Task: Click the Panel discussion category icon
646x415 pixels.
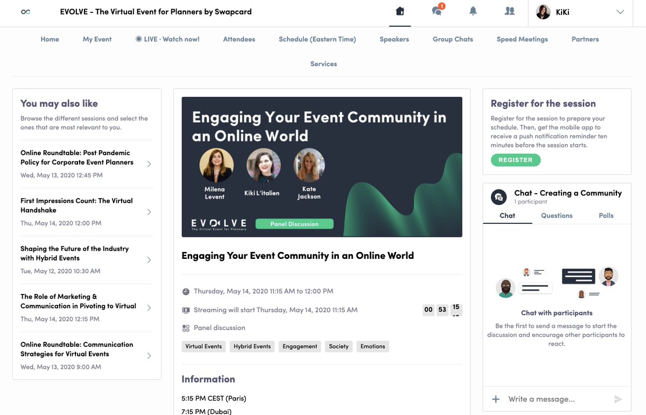Action: coord(186,328)
